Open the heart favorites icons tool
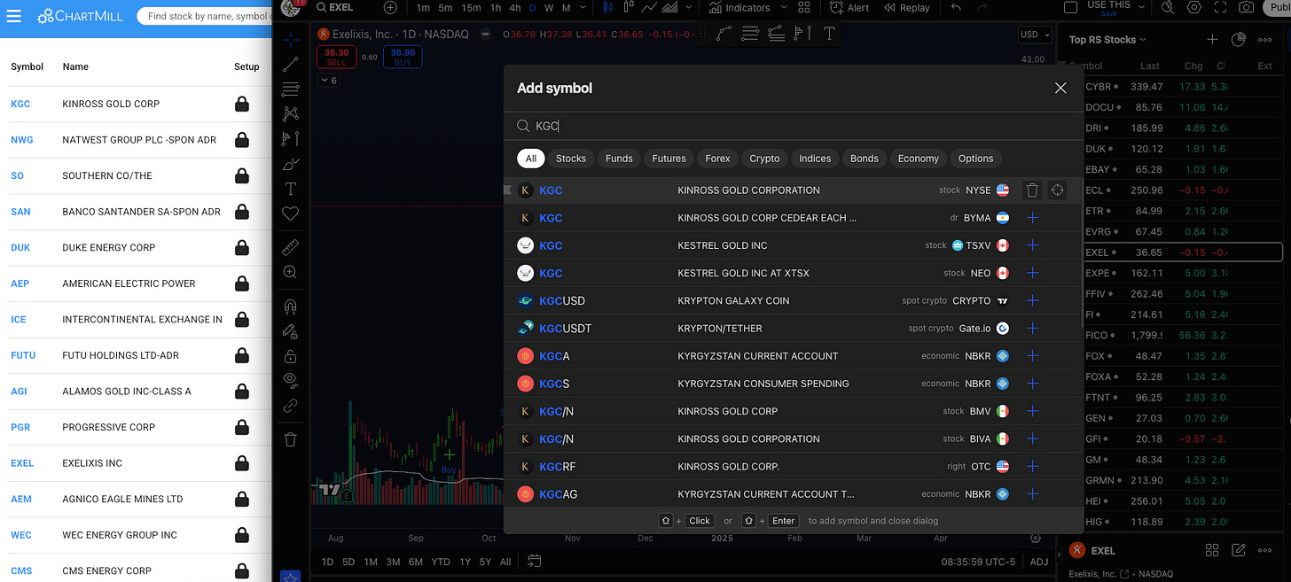 pos(291,213)
